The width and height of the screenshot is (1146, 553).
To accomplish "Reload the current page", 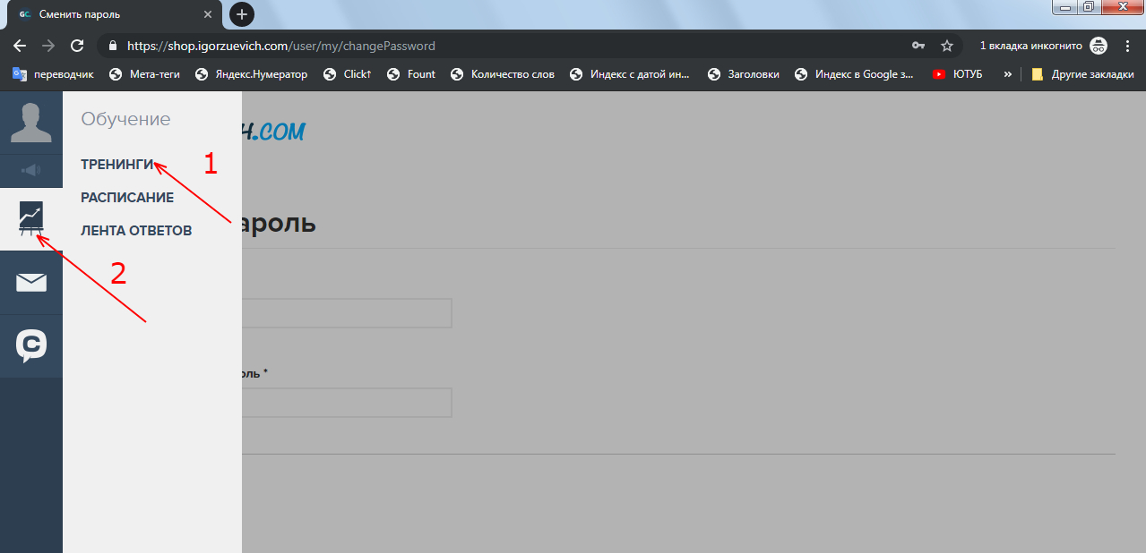I will pos(77,46).
